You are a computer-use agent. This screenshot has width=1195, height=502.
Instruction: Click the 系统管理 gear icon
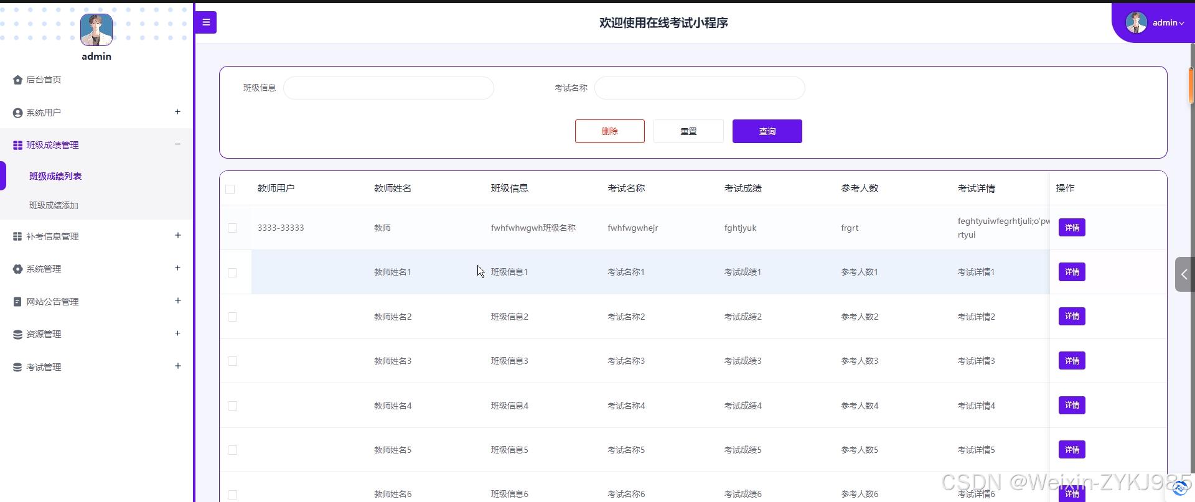pyautogui.click(x=17, y=269)
